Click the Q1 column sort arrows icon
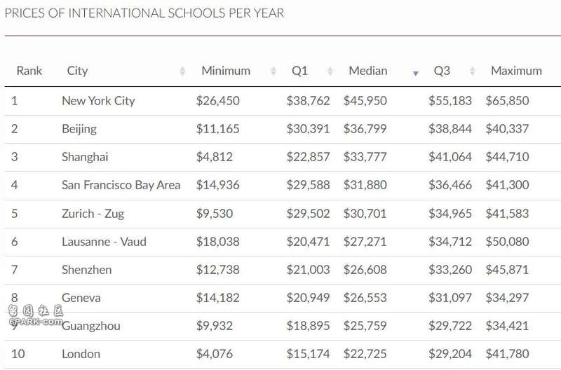 click(330, 71)
